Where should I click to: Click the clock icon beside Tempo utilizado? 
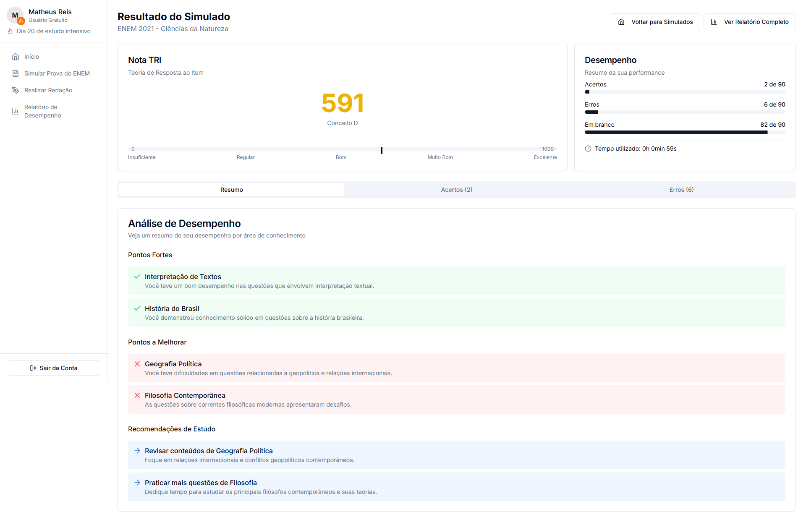coord(588,149)
